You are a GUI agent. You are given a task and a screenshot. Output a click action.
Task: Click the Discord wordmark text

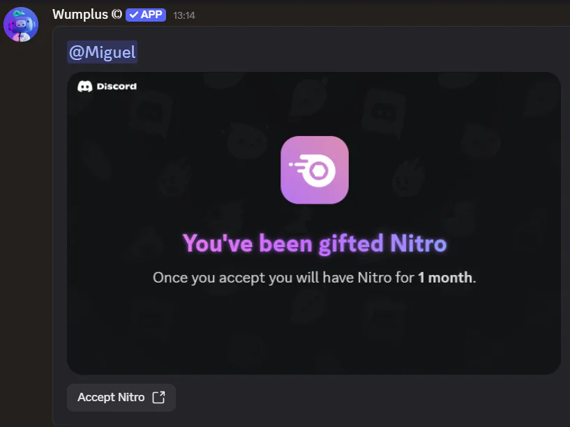[117, 87]
